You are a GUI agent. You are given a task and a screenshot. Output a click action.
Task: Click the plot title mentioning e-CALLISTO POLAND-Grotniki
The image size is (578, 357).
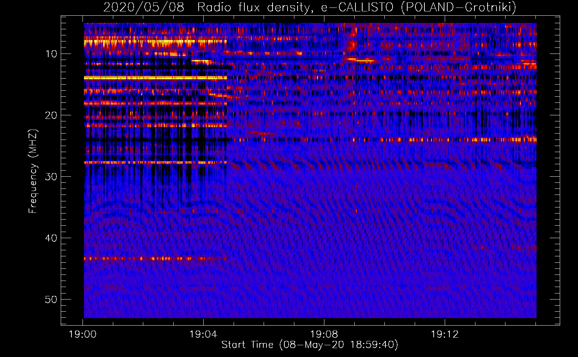[x=310, y=7]
